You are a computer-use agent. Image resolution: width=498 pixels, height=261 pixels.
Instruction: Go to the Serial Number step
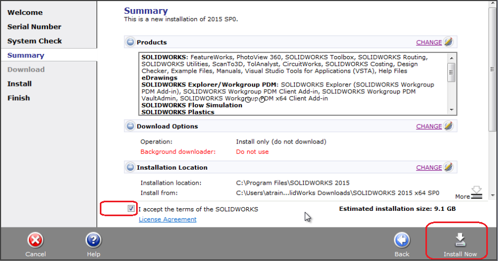(x=34, y=27)
